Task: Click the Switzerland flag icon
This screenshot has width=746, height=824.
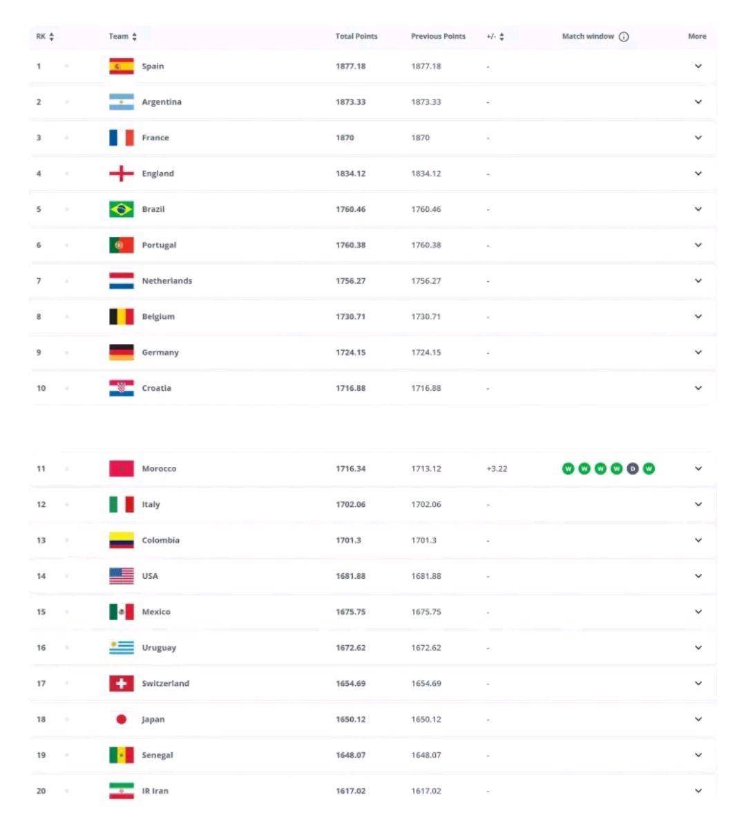Action: tap(122, 684)
